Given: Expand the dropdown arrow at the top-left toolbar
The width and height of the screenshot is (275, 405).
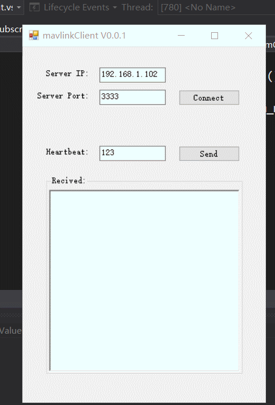Looking at the screenshot, I should (x=18, y=7).
